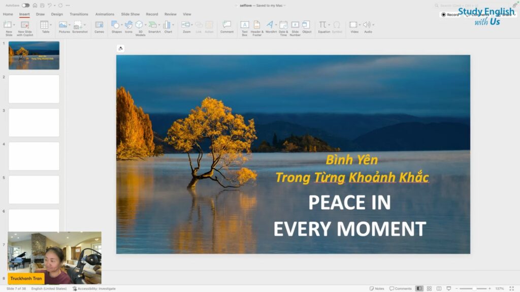Viewport: 520px width, 292px height.
Task: Toggle the AutoSave switch
Action: coord(25,5)
